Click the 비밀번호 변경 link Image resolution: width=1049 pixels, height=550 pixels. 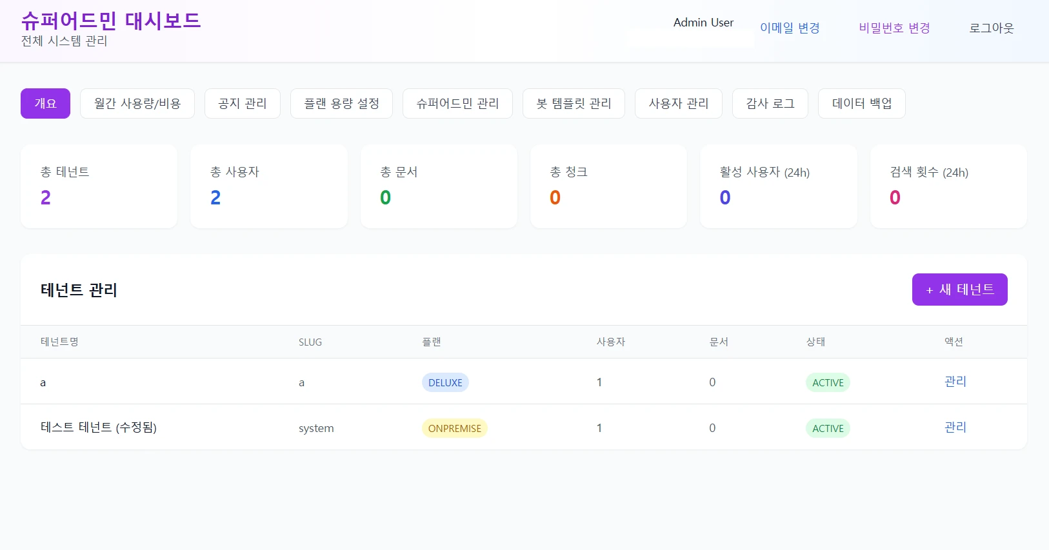[894, 28]
